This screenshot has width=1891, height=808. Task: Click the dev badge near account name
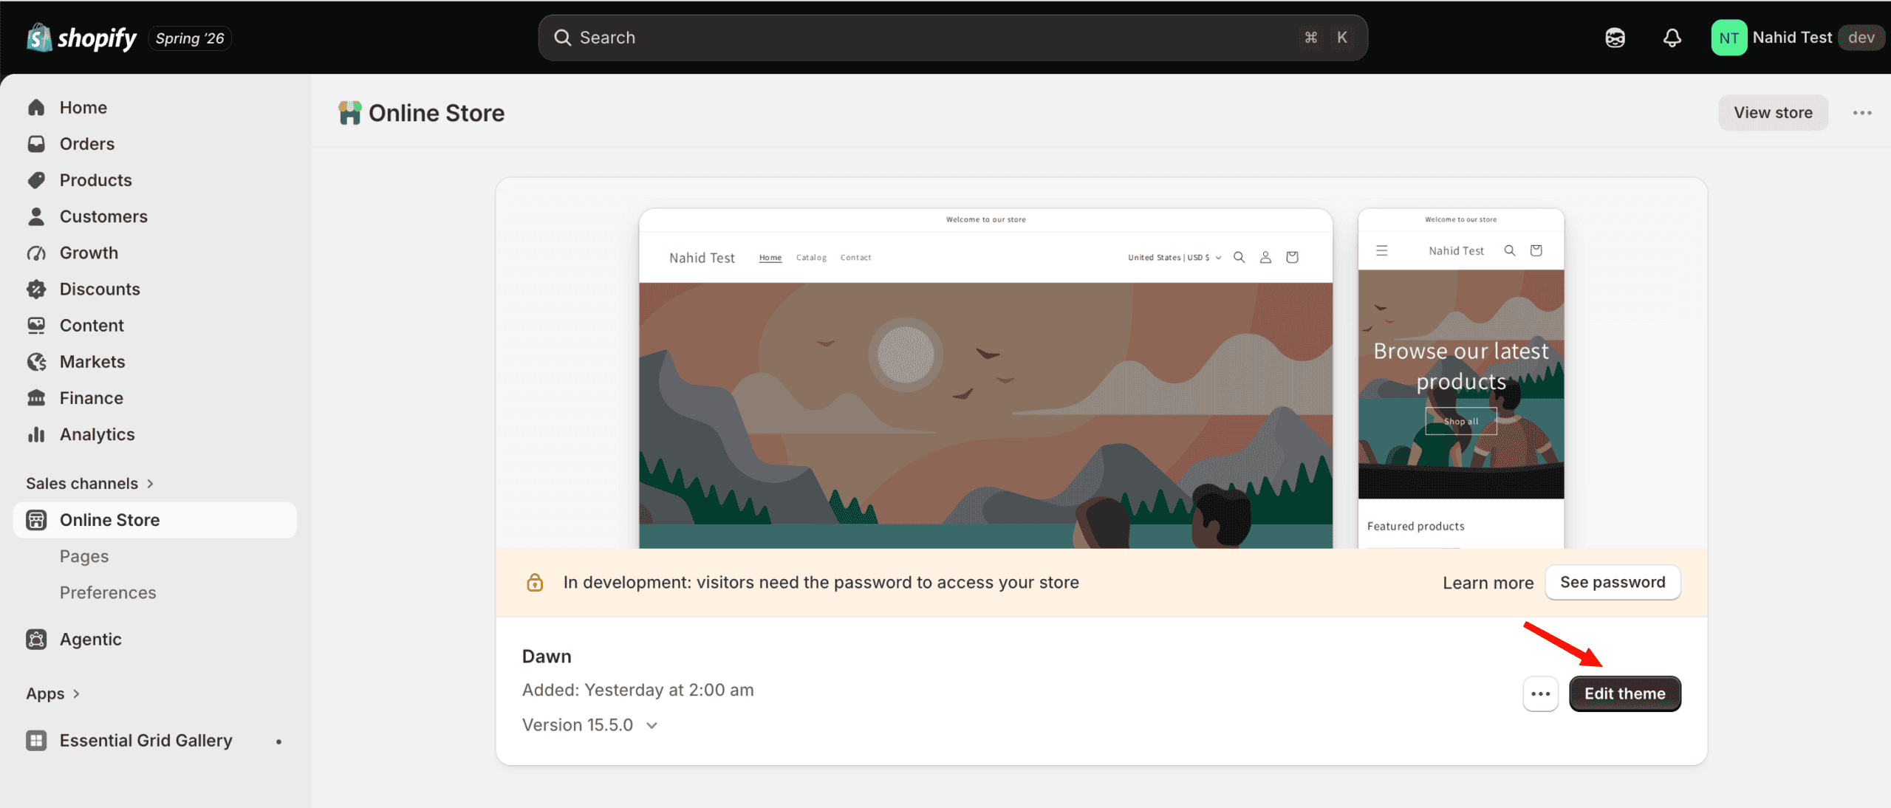[x=1861, y=38]
